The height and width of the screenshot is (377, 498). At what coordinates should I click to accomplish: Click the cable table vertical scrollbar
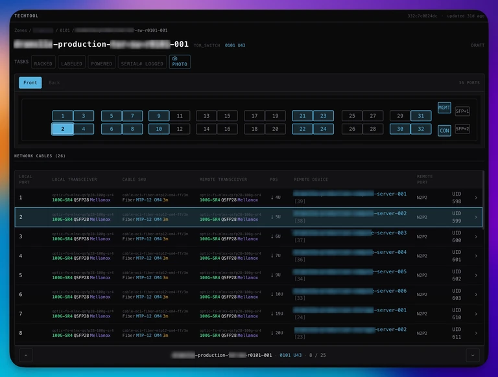tap(483, 200)
